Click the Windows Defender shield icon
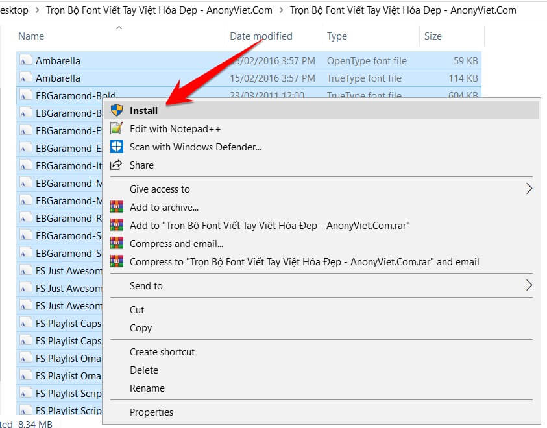Viewport: 547px width, 428px height. (117, 147)
